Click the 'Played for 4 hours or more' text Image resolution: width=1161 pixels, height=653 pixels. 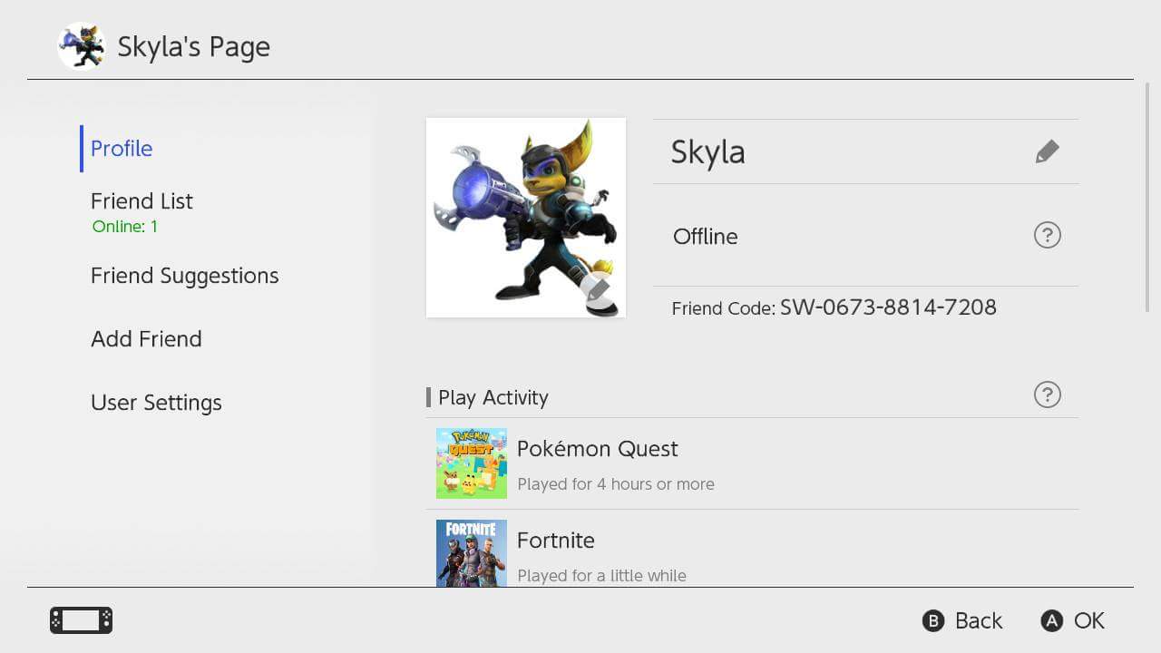[x=616, y=484]
